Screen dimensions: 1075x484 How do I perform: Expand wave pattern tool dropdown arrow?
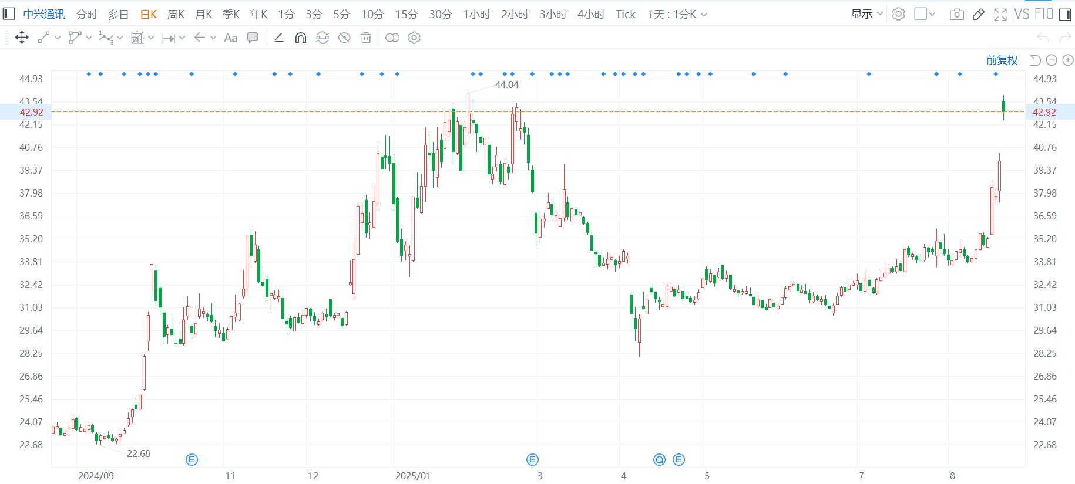pos(120,38)
